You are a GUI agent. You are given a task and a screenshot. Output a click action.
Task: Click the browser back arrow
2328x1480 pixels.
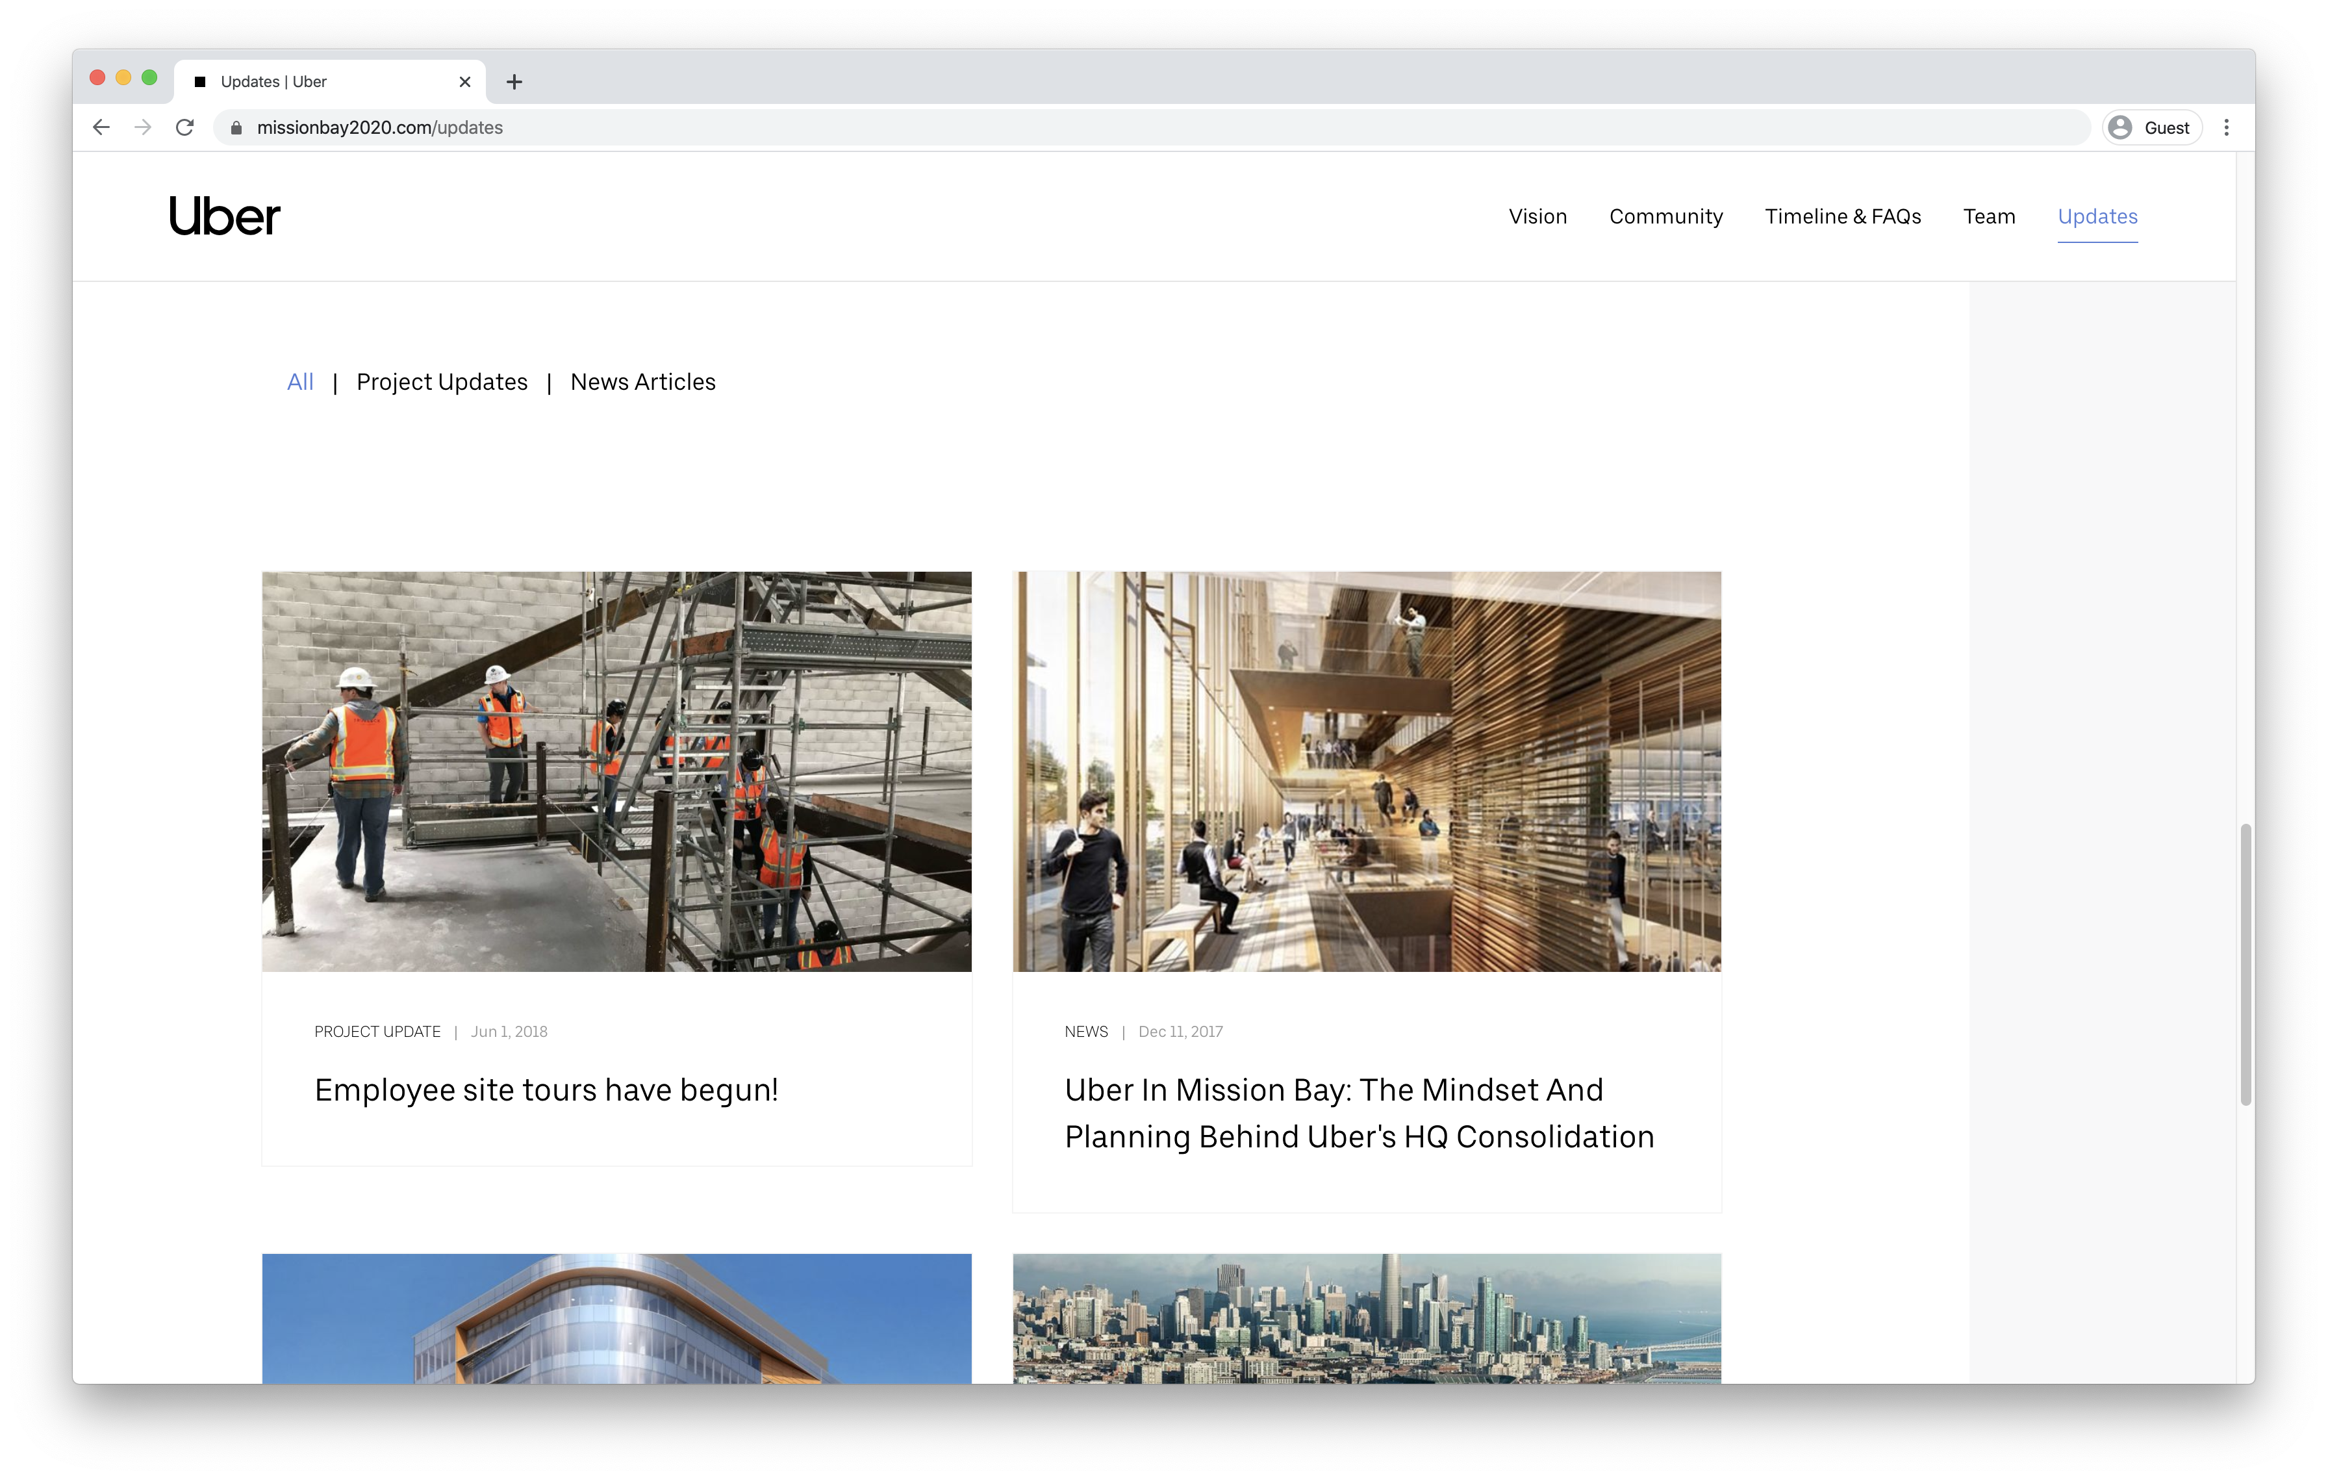(101, 127)
